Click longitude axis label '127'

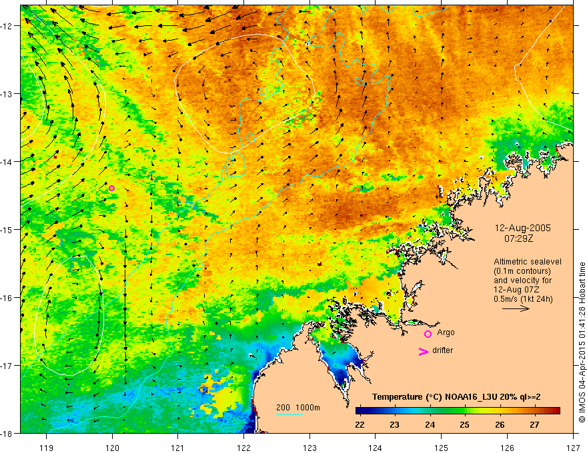click(573, 448)
